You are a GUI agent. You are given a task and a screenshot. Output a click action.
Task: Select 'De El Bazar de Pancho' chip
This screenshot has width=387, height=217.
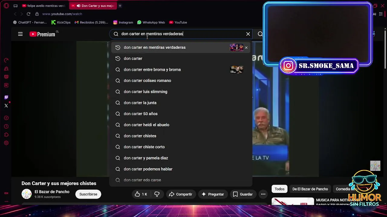(x=310, y=189)
